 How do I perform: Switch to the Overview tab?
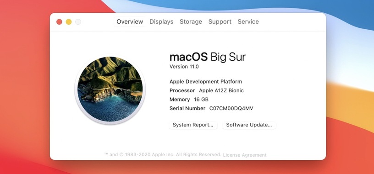130,21
